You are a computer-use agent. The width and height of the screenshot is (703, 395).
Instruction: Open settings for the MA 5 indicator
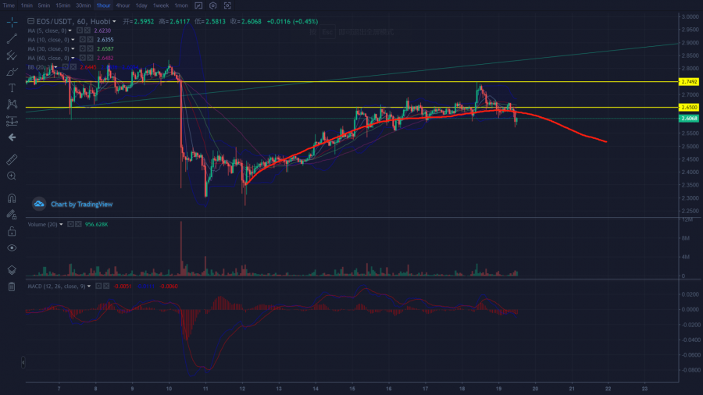tap(80, 30)
